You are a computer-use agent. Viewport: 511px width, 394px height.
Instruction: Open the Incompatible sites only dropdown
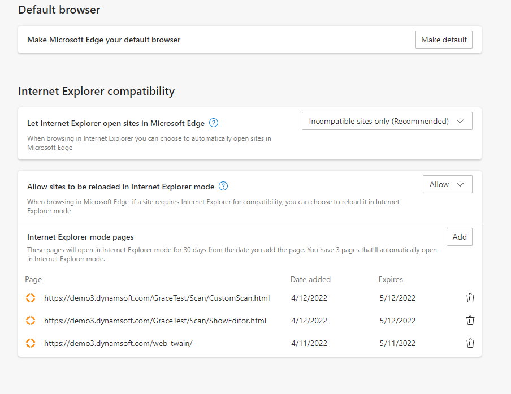click(x=387, y=121)
